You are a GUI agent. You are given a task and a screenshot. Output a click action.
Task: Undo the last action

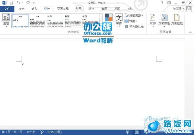pyautogui.click(x=18, y=3)
